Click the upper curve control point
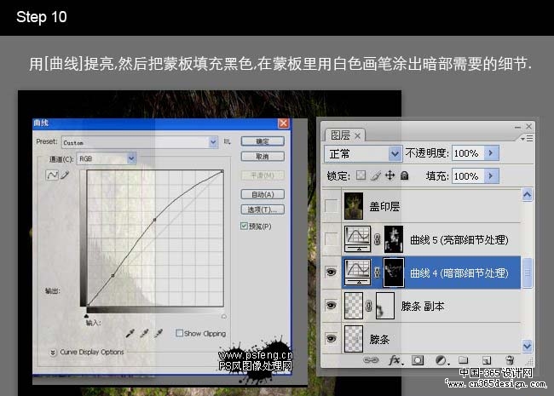 tap(154, 220)
